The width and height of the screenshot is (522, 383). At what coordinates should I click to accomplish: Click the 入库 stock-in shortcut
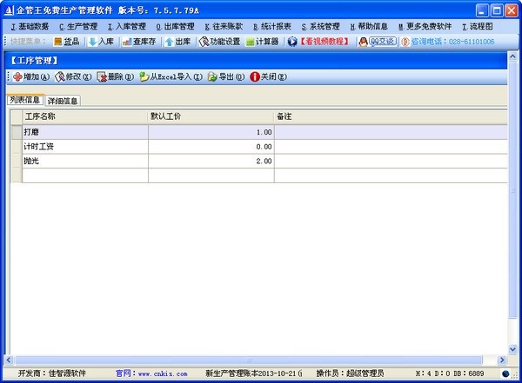point(102,42)
